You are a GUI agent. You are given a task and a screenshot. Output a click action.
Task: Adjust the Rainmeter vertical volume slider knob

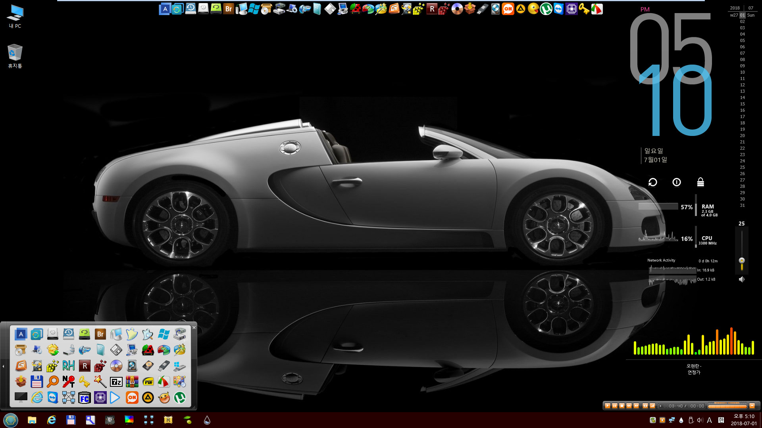741,260
